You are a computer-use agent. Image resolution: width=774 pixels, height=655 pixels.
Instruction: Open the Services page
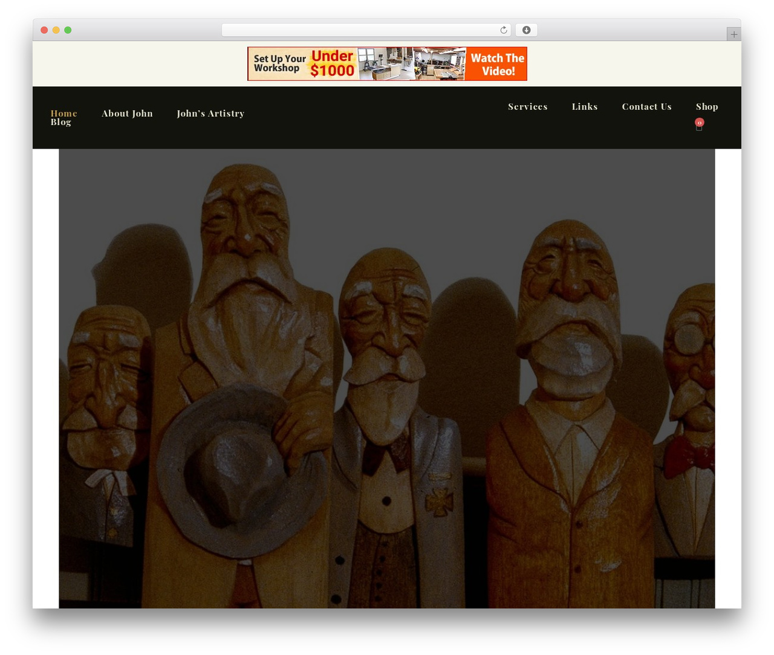[x=528, y=106]
